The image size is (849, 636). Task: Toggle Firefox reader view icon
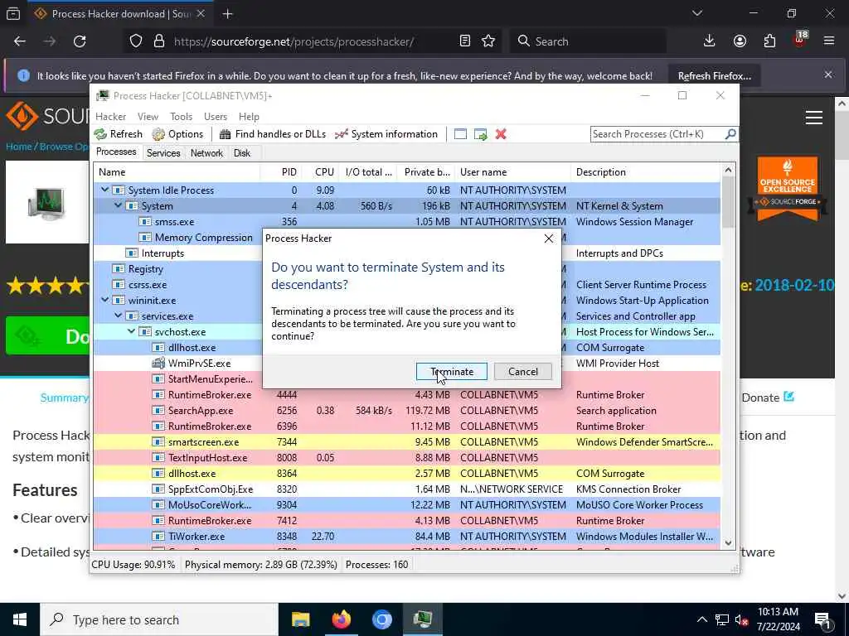pos(464,41)
